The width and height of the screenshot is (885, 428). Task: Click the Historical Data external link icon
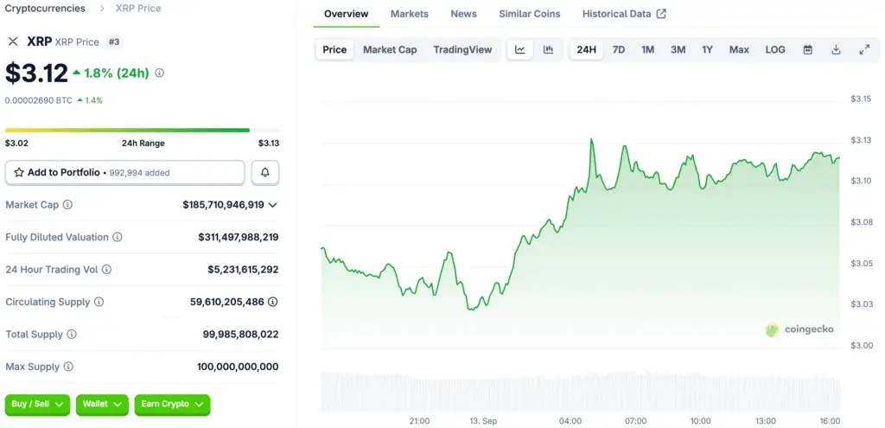pyautogui.click(x=661, y=14)
